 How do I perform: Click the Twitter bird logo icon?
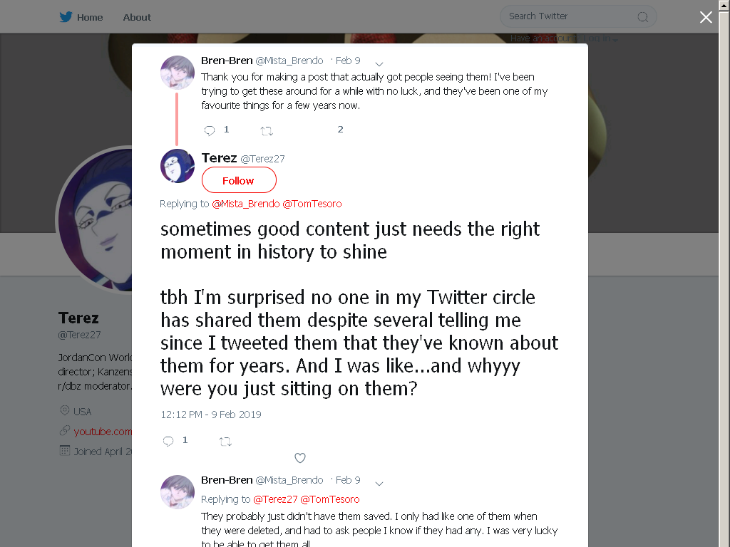66,17
